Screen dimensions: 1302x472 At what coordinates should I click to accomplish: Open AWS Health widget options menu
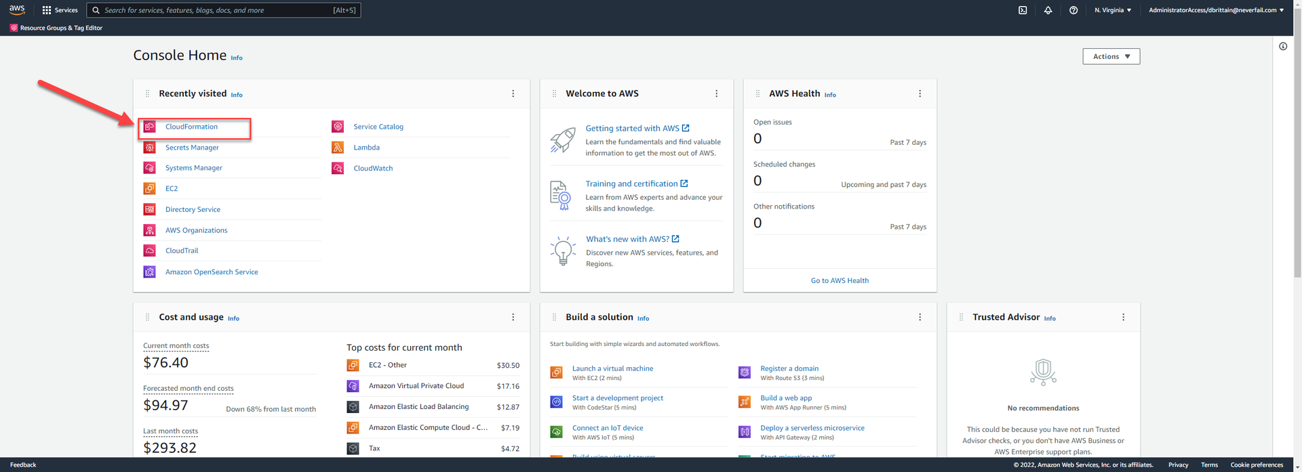(x=920, y=93)
